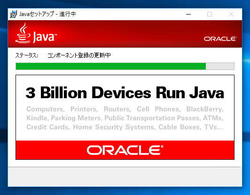Click the installation progress bar
Viewport: 250px width, 195px height.
pyautogui.click(x=125, y=66)
